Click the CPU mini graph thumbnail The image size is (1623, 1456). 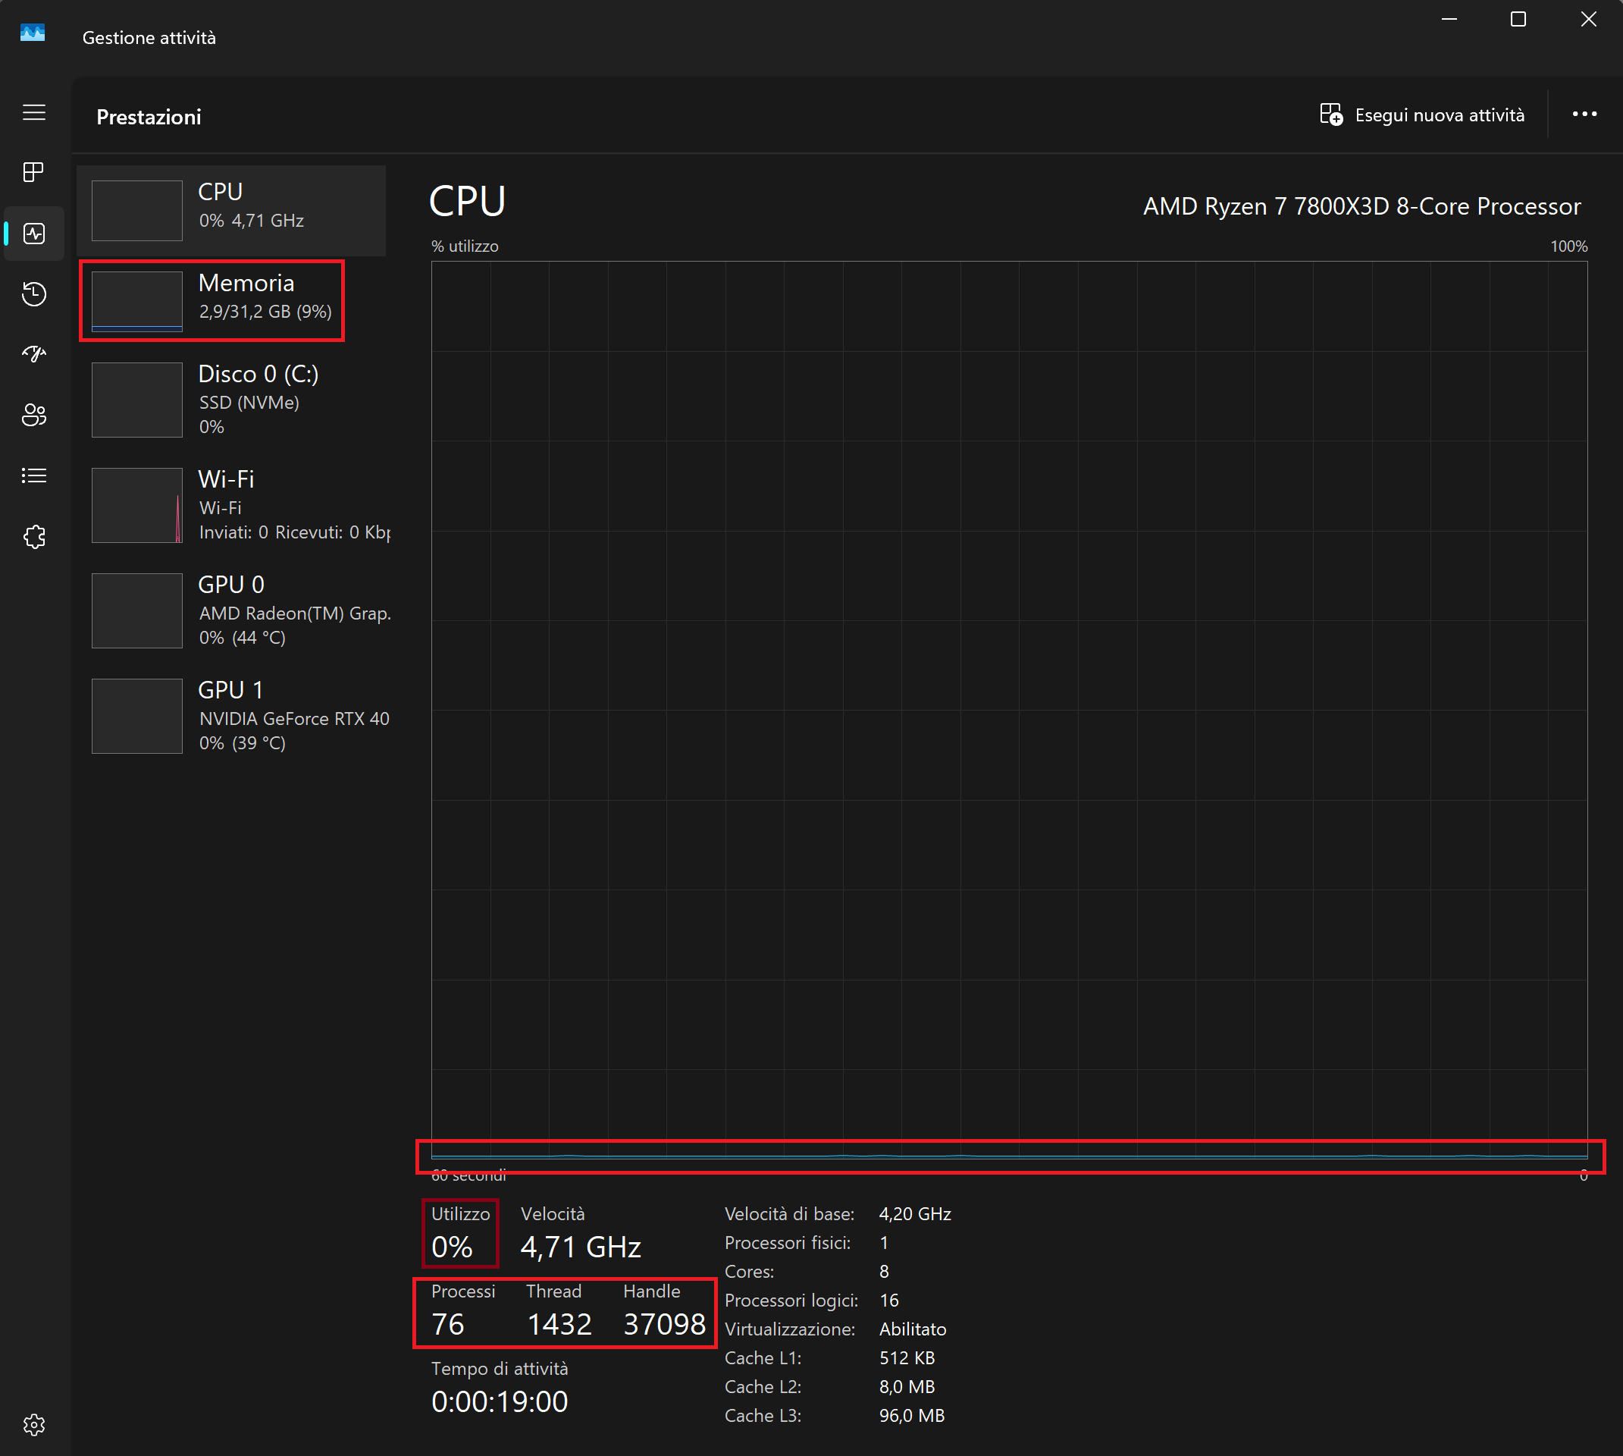coord(136,210)
